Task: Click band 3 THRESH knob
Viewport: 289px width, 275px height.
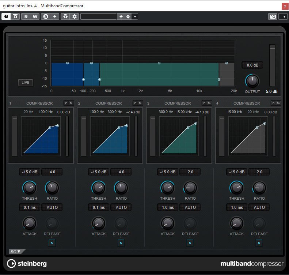Action: [168, 188]
